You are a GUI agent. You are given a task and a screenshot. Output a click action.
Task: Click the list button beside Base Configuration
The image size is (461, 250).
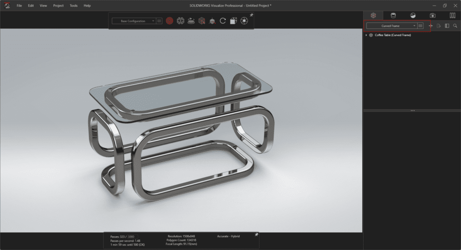tap(159, 21)
